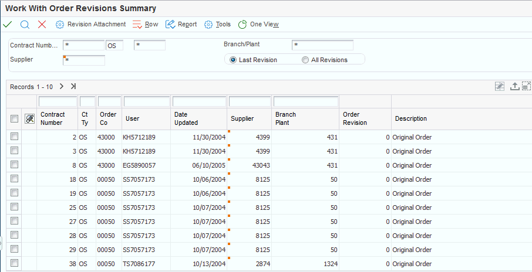
Task: Expand the Report menu
Action: (181, 25)
